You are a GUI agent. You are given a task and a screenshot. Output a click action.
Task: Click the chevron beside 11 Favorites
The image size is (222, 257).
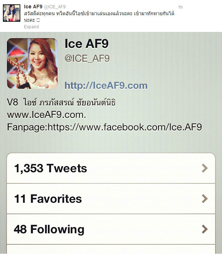(205, 199)
